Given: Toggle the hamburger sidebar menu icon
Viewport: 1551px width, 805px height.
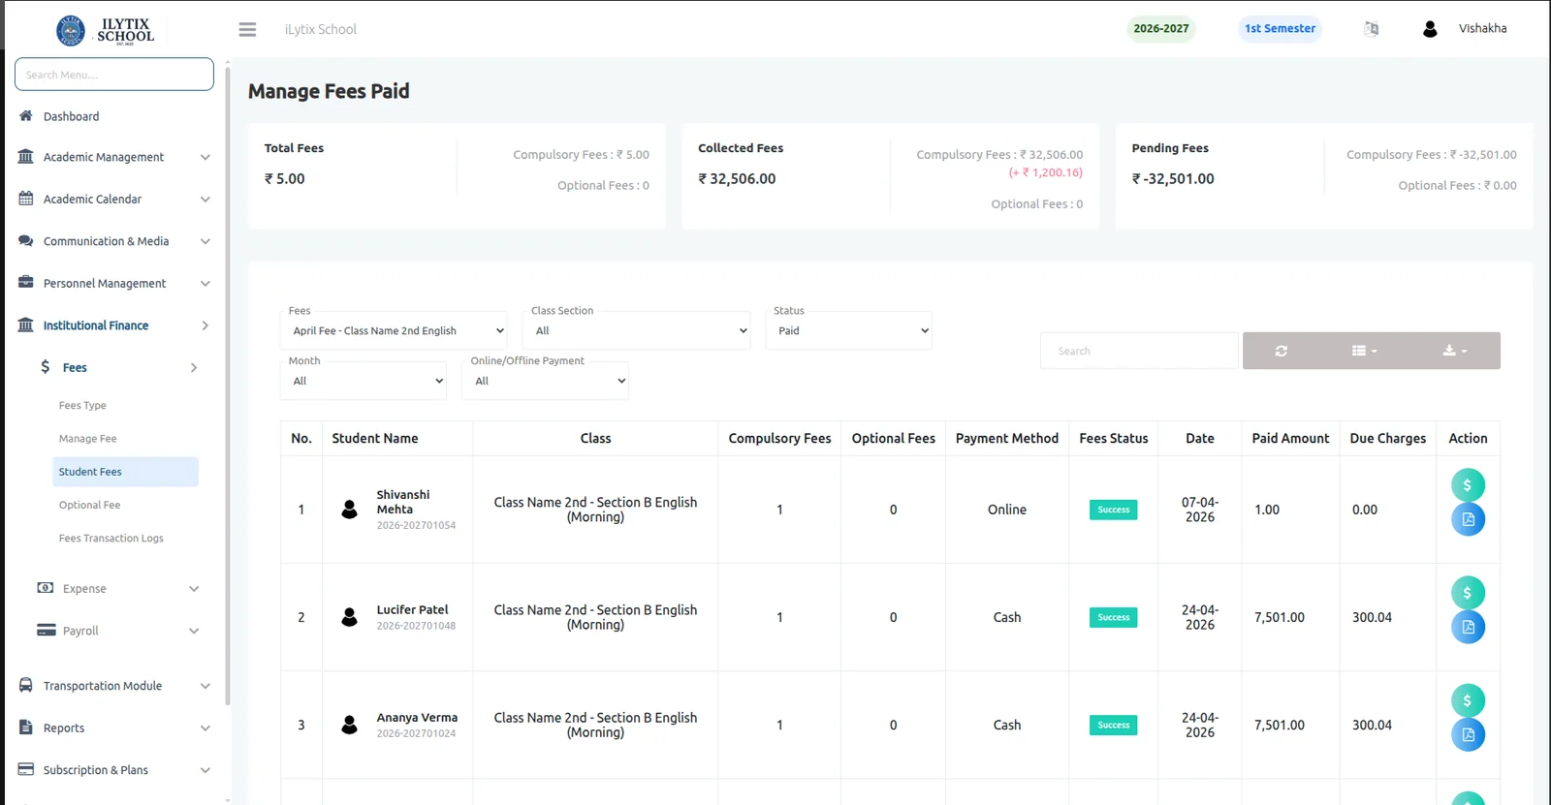Looking at the screenshot, I should tap(247, 30).
